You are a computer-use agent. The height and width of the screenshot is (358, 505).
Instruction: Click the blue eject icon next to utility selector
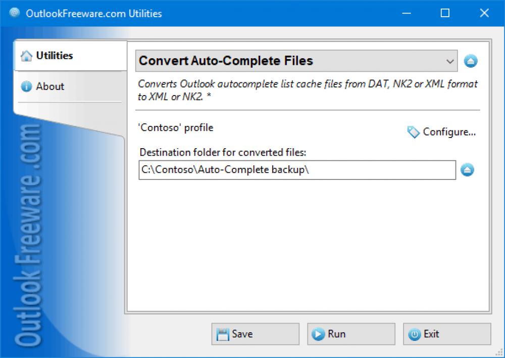[x=471, y=61]
